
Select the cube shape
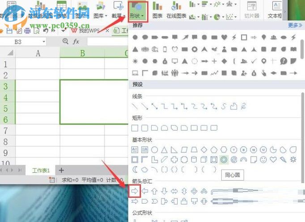point(203,159)
